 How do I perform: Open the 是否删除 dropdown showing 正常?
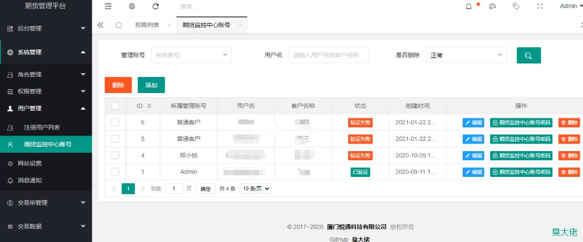click(466, 55)
